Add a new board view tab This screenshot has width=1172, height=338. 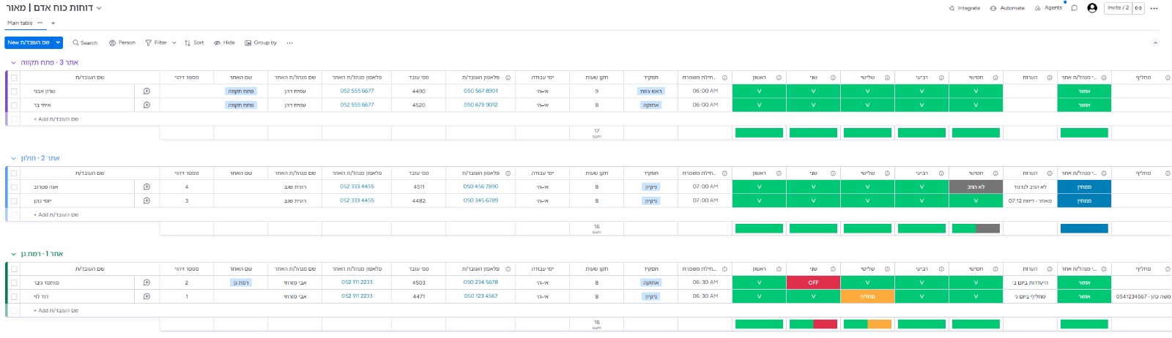(53, 23)
